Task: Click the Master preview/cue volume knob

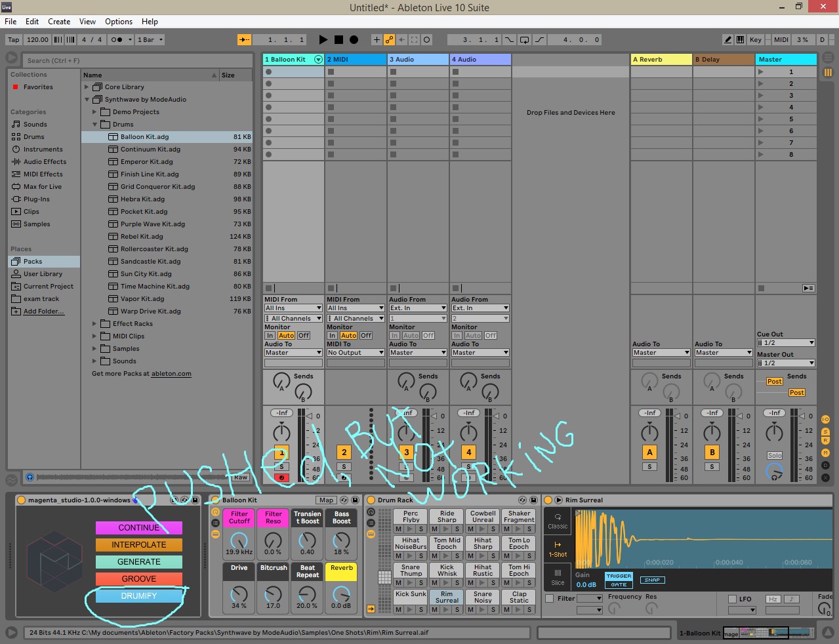Action: pos(775,471)
